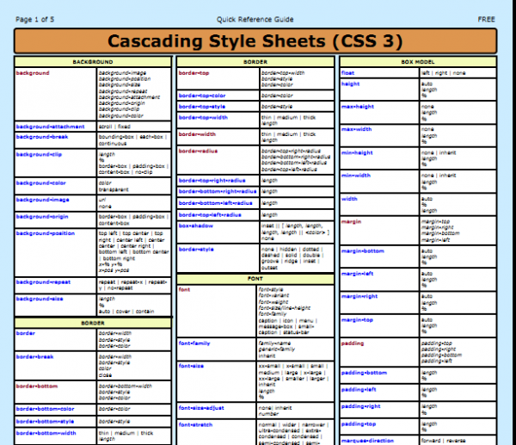
Task: Click the 'background-image' property name
Action: (x=42, y=200)
